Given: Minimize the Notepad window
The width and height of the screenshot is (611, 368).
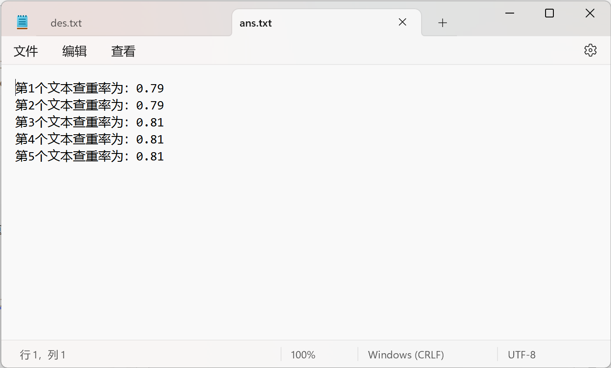Looking at the screenshot, I should 509,14.
